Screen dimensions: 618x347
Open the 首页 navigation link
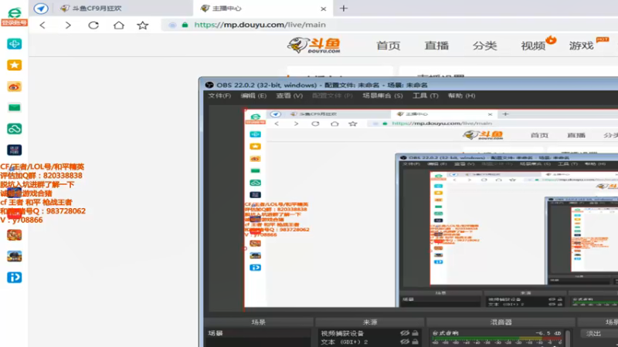388,45
